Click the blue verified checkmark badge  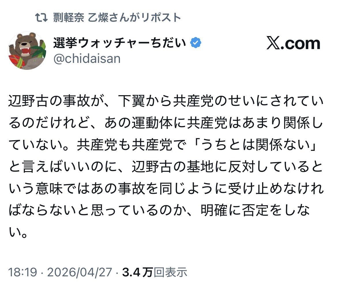pos(196,43)
